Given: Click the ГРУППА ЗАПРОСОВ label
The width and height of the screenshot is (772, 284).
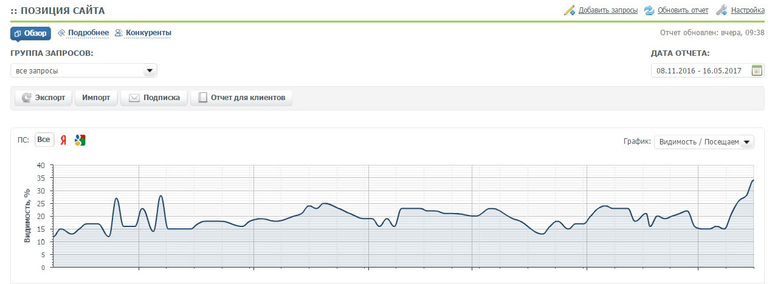Looking at the screenshot, I should tap(52, 53).
